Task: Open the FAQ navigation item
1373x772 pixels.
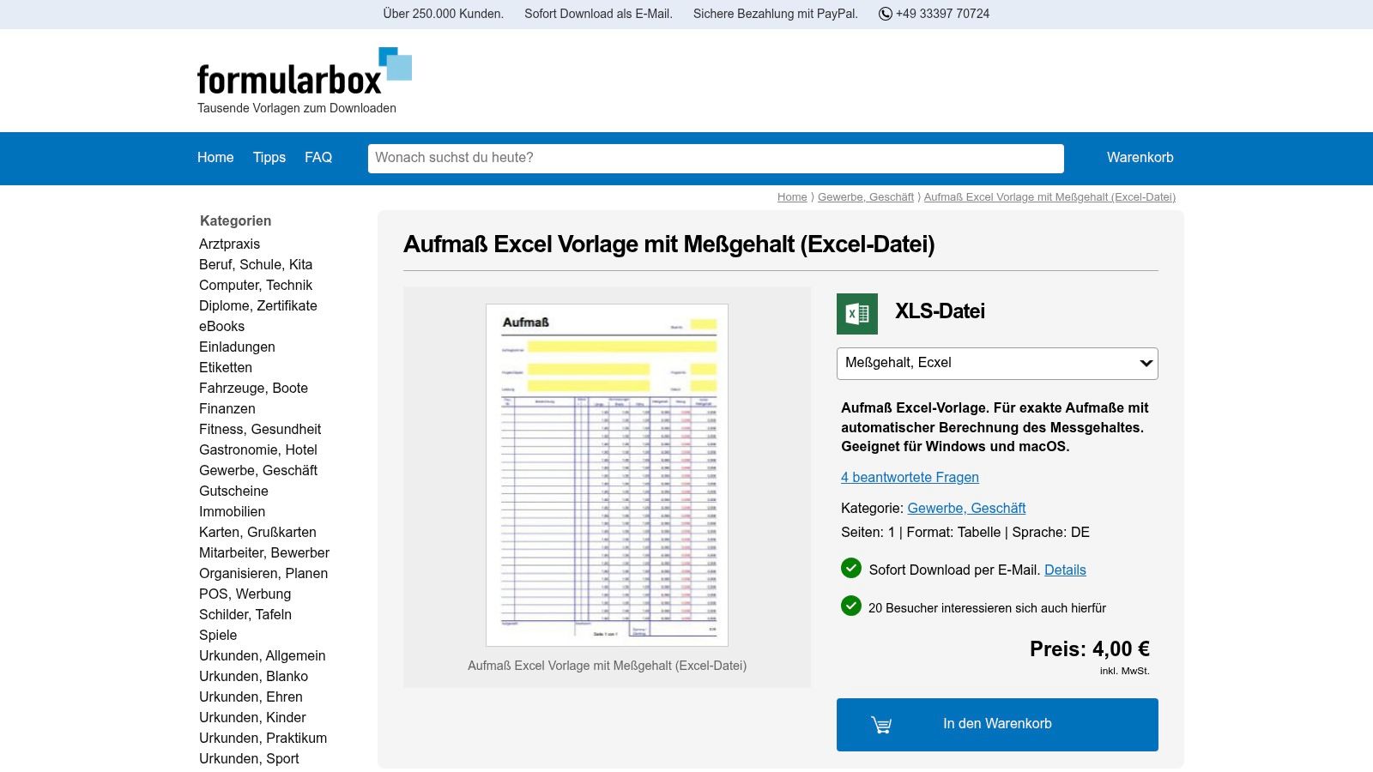Action: point(318,158)
